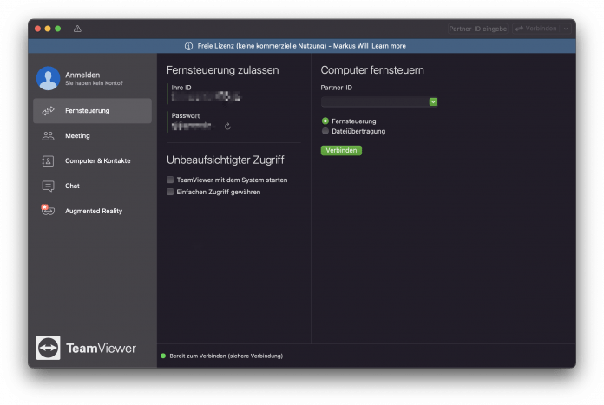This screenshot has width=604, height=405.
Task: Click the blurred Ihre ID value
Action: coord(206,96)
